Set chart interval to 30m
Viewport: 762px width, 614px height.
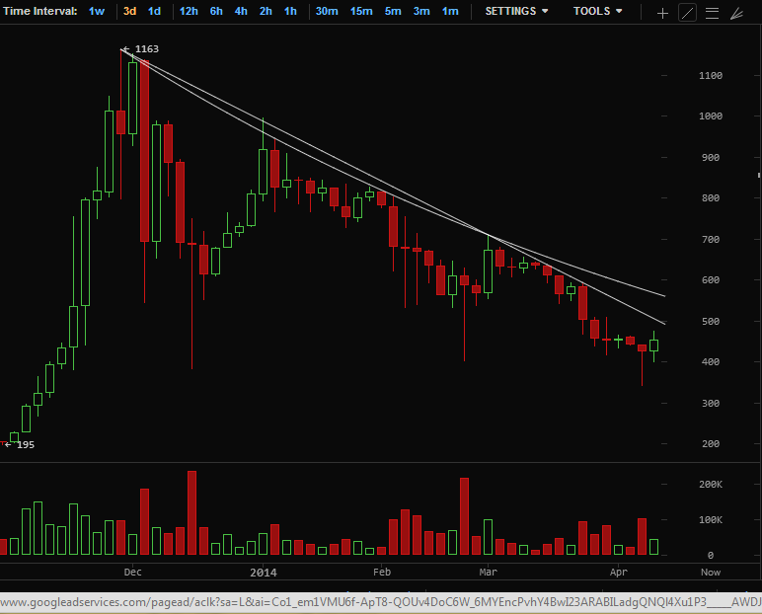pyautogui.click(x=327, y=11)
